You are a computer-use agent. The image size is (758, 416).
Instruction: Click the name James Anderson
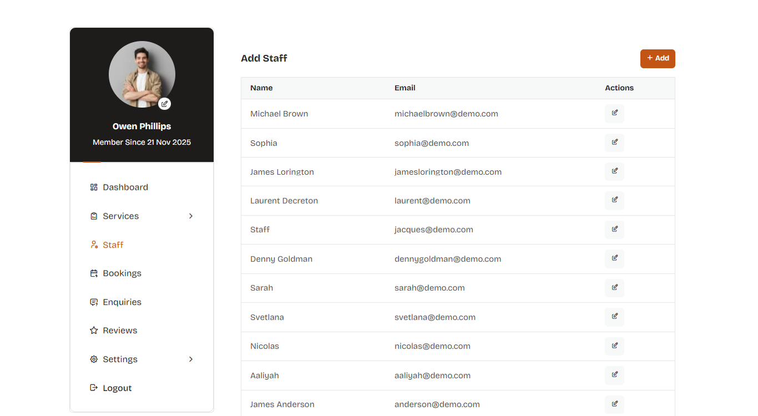[282, 404]
